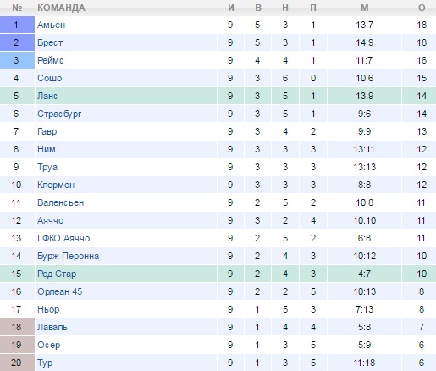Click the О points column header
The height and width of the screenshot is (371, 436).
click(422, 8)
